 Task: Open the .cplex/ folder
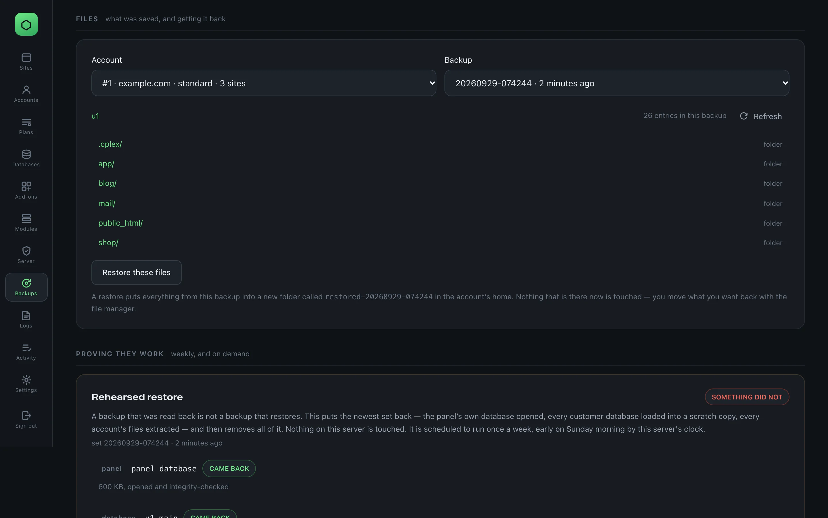[110, 144]
